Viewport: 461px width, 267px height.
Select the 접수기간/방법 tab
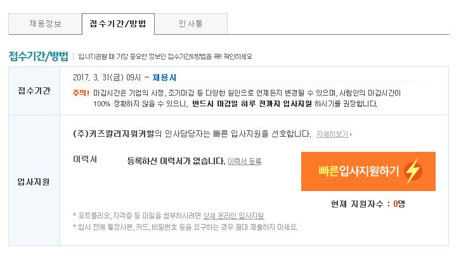point(118,24)
